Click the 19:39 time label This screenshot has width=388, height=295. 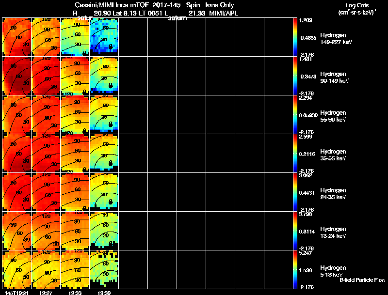click(x=104, y=293)
